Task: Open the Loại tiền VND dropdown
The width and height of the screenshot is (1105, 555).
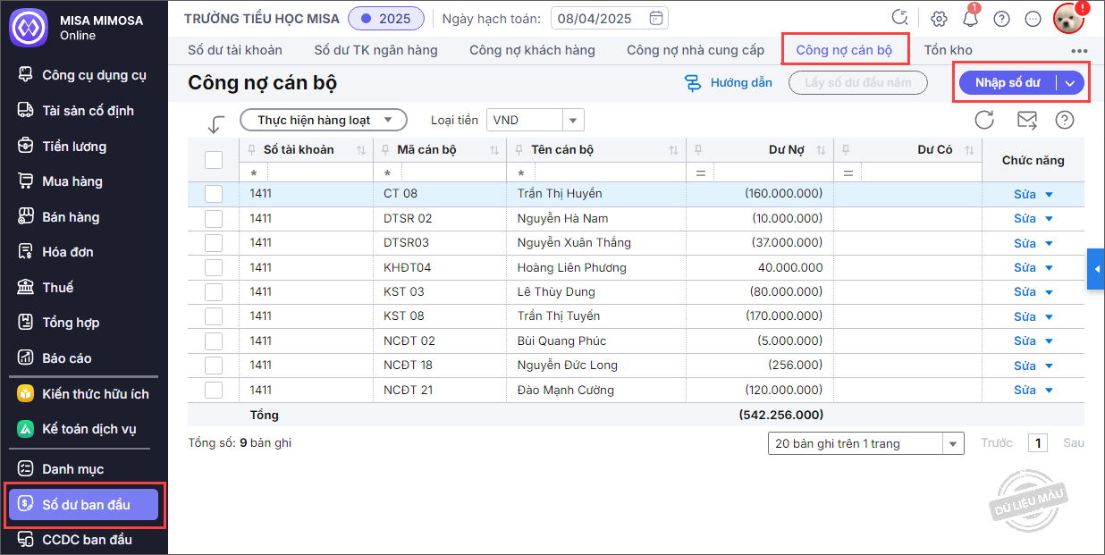Action: pos(572,120)
